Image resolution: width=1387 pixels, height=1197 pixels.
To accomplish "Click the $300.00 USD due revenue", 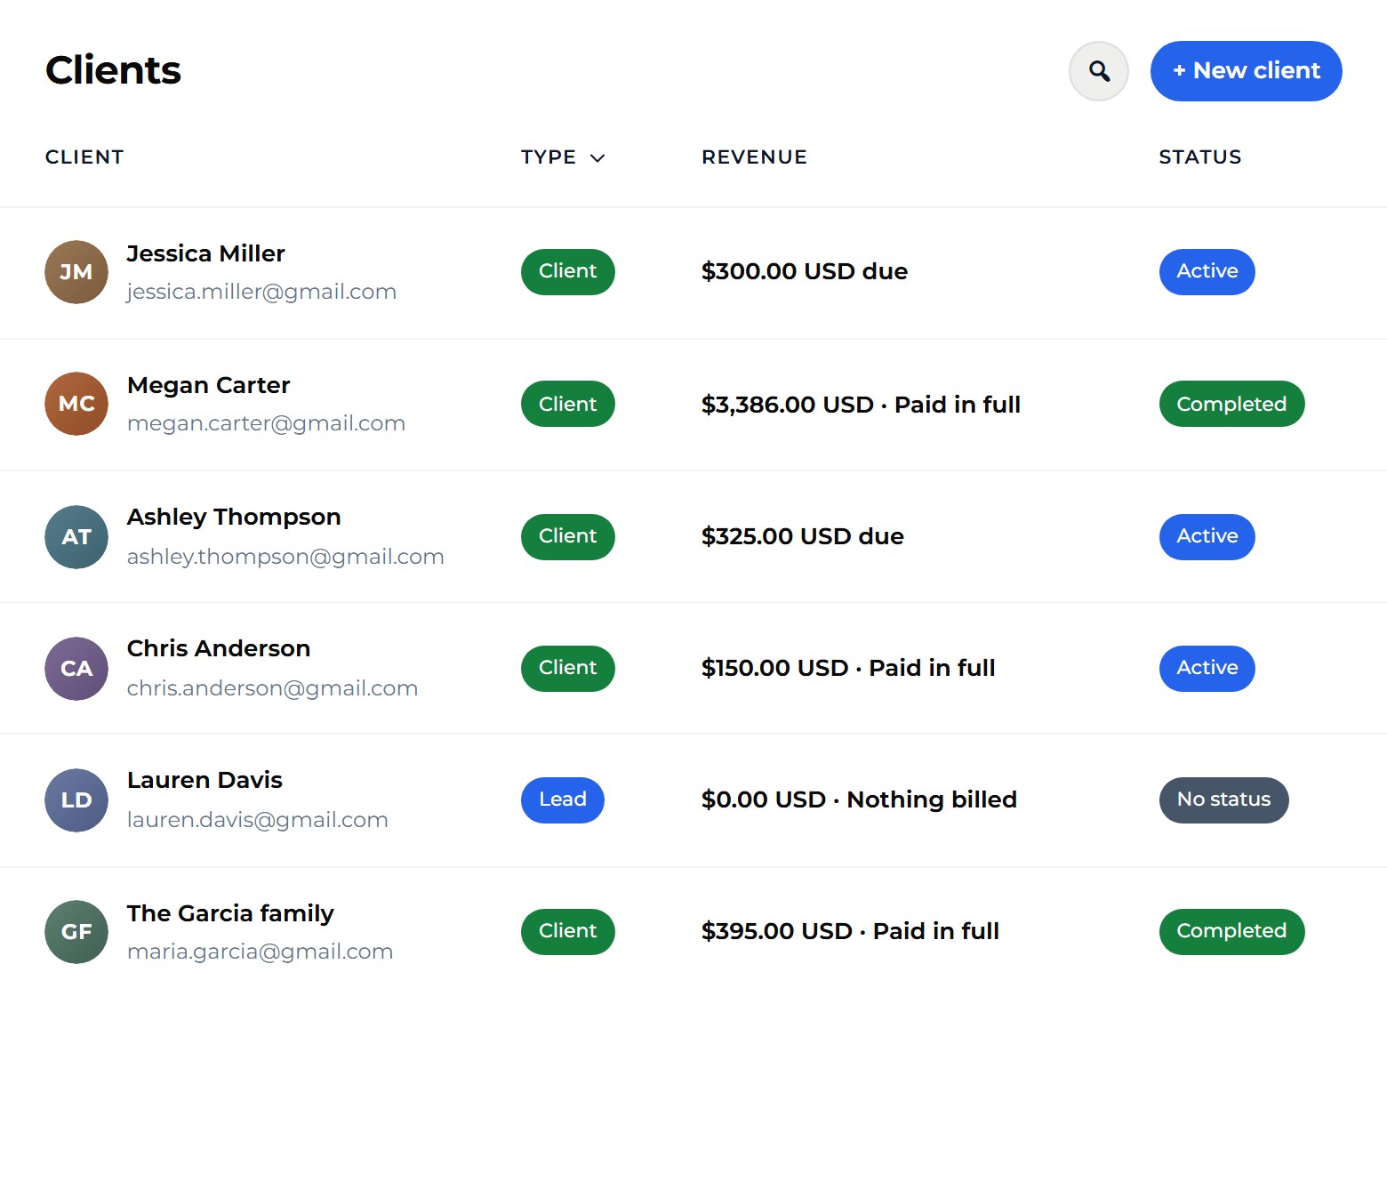I will click(805, 271).
